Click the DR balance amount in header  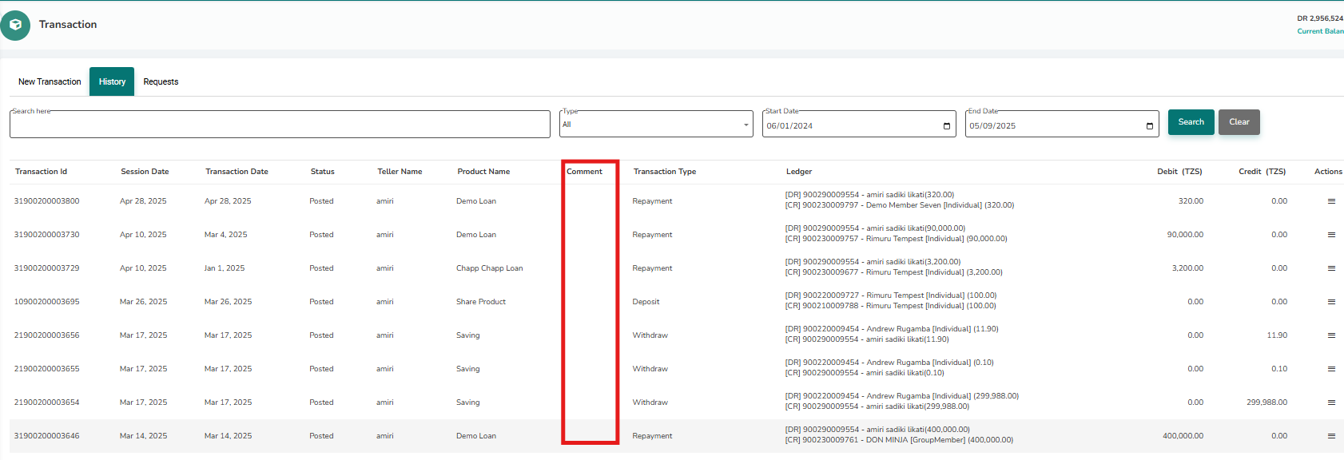1320,18
